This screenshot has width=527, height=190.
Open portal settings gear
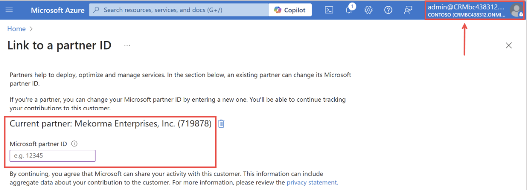(x=368, y=10)
